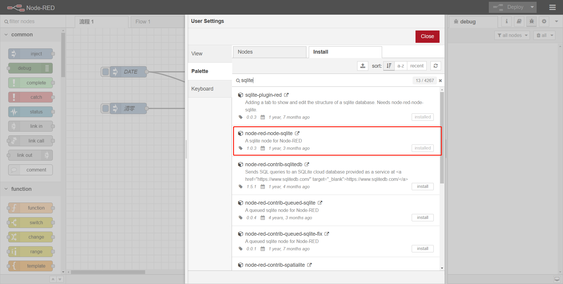
Task: Click the module list scroll down arrow
Action: click(442, 268)
